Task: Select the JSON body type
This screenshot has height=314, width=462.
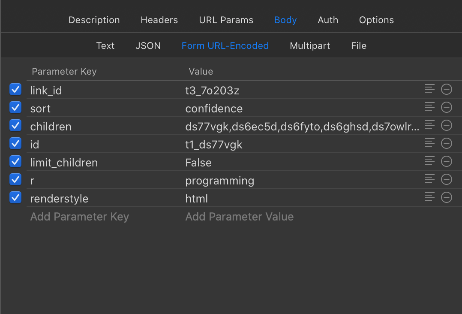Action: 148,46
